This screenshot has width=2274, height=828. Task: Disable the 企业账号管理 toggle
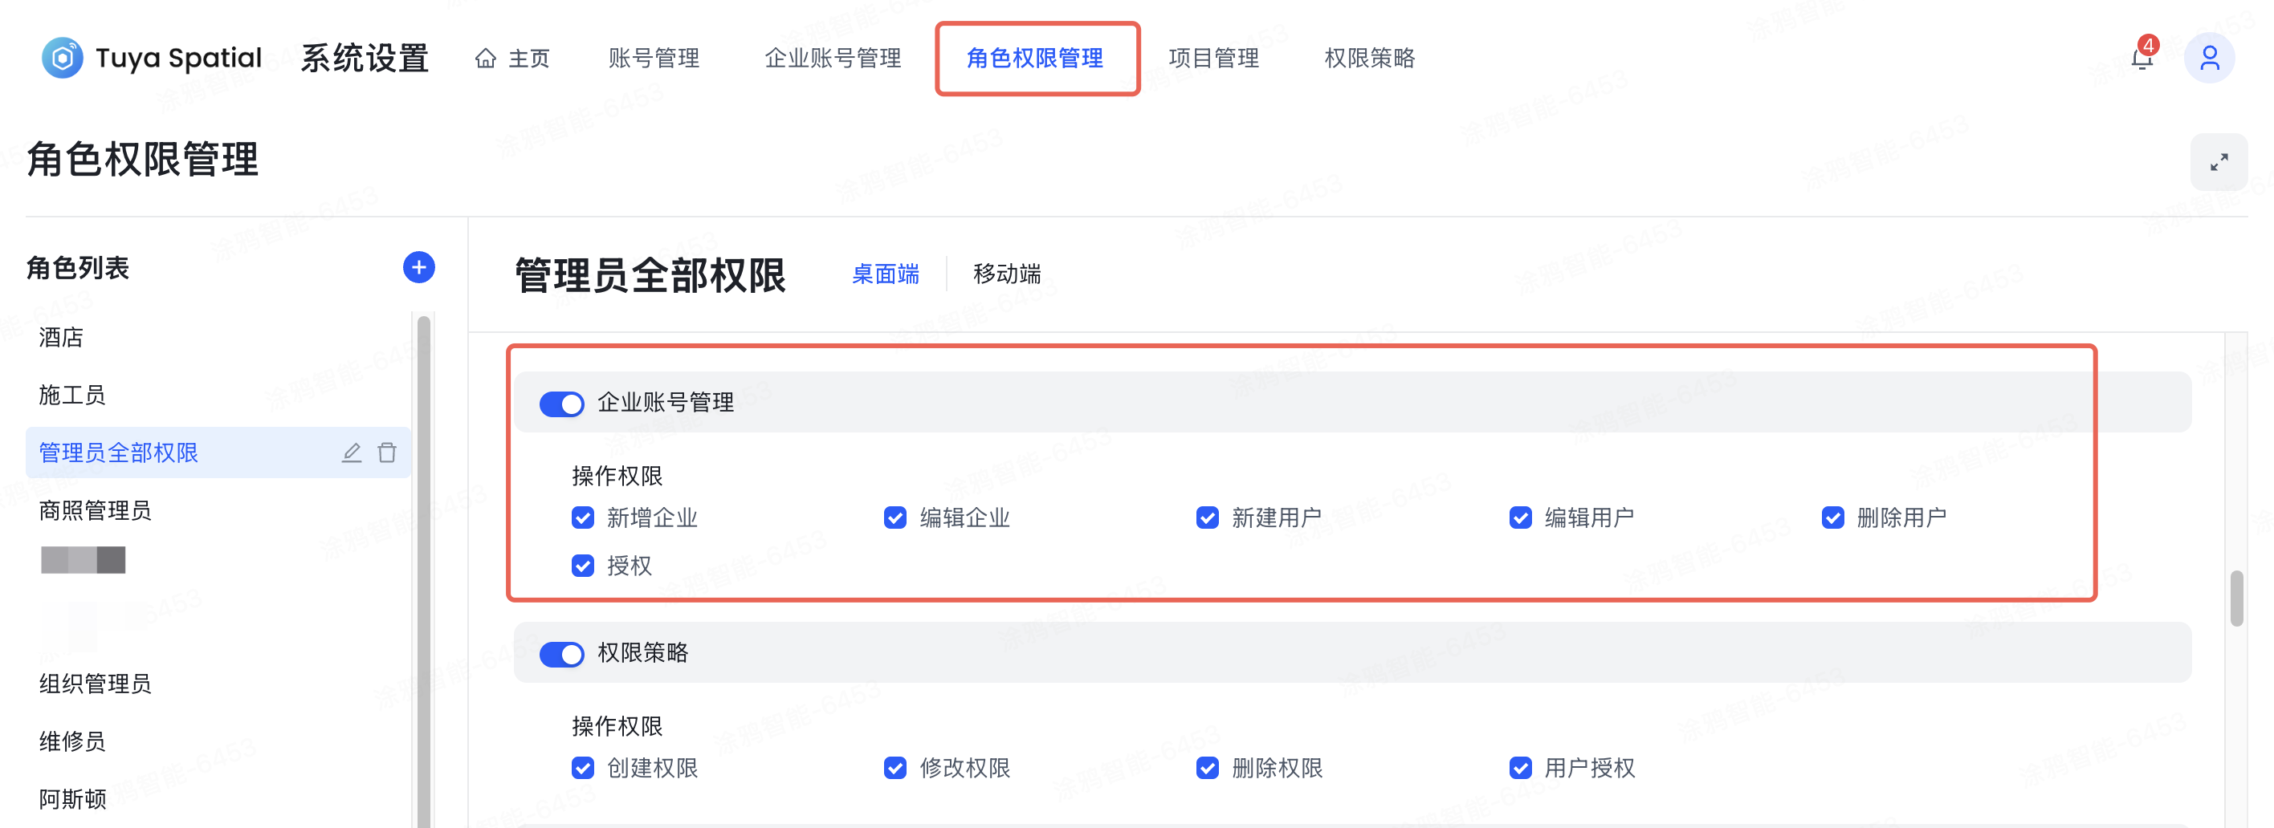click(561, 403)
